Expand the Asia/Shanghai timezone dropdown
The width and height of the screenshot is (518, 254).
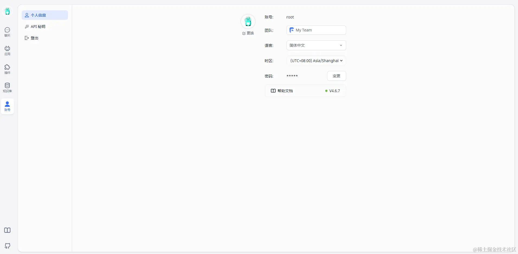click(x=316, y=60)
